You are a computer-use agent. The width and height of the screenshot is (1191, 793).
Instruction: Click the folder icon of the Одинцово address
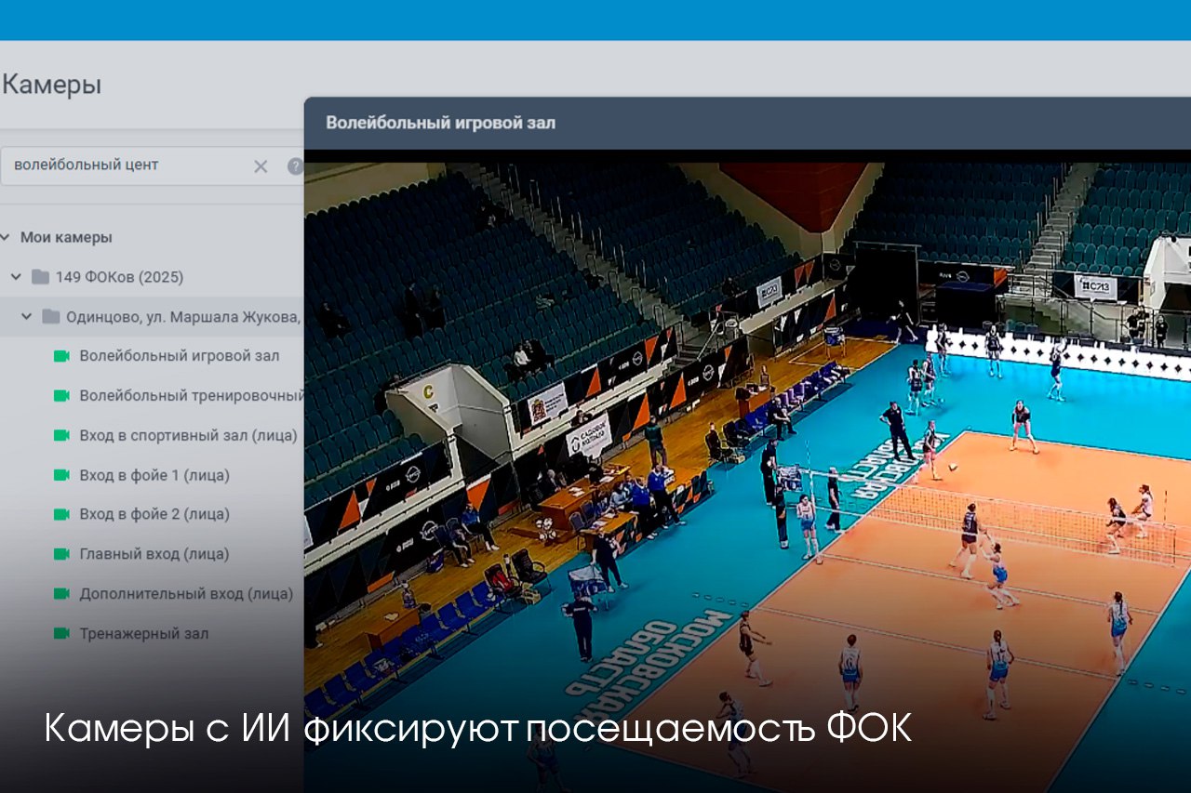(51, 317)
